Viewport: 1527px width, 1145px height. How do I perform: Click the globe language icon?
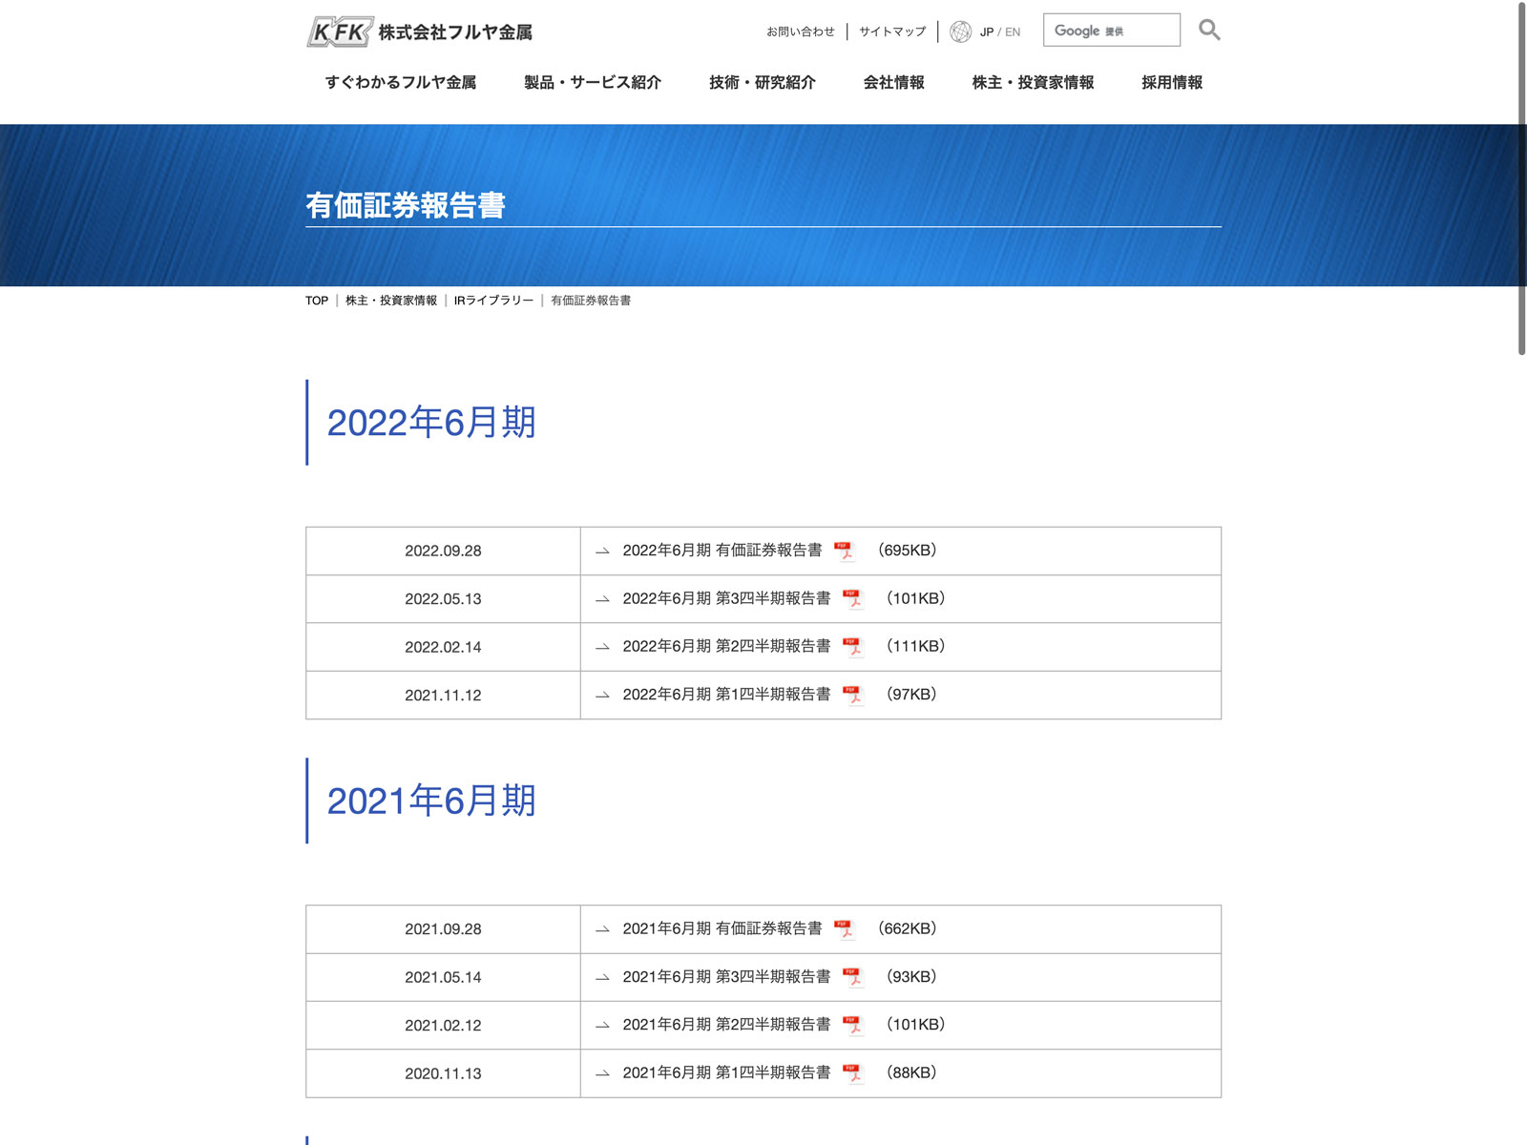(x=960, y=31)
